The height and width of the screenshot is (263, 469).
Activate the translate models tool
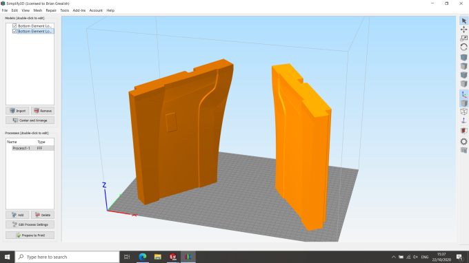pos(463,30)
